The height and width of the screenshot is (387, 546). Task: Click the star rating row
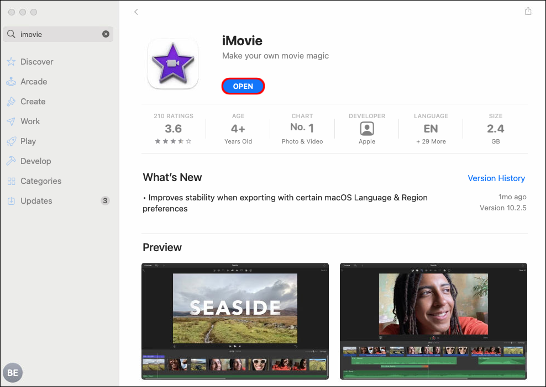click(173, 141)
